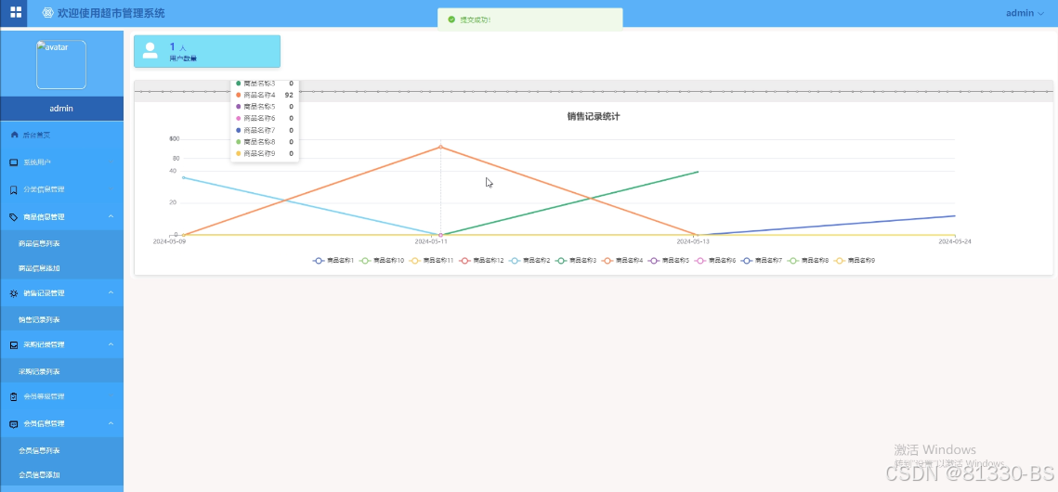The height and width of the screenshot is (492, 1058).
Task: Click the 会员等级管理 menu label
Action: click(x=44, y=396)
